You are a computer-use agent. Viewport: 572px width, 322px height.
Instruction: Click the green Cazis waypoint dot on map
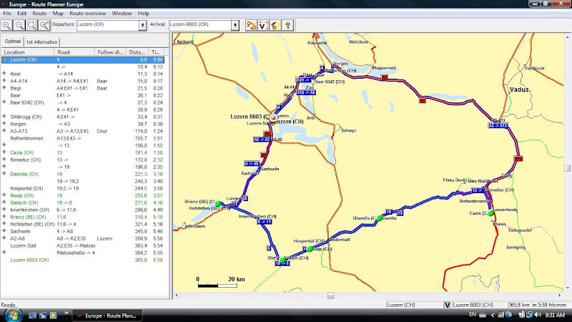click(x=491, y=213)
